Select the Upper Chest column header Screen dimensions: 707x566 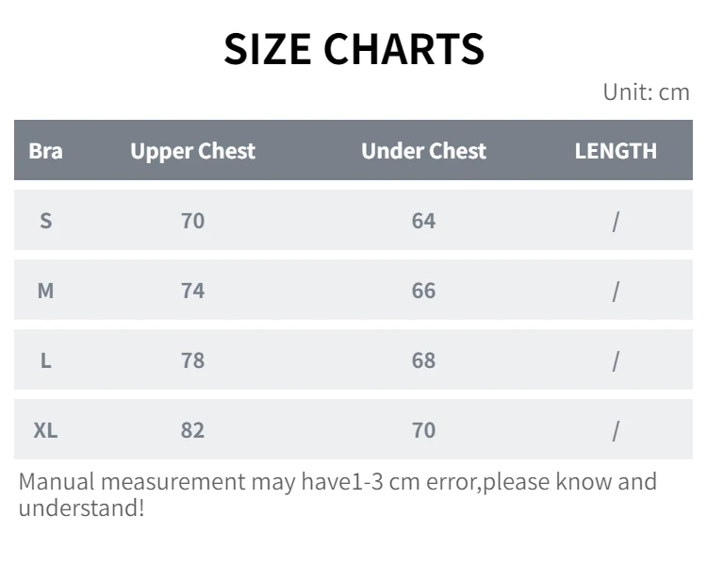[193, 151]
